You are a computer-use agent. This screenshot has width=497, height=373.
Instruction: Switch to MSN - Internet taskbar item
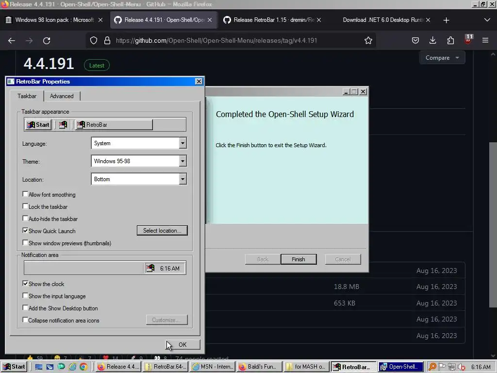tap(213, 367)
